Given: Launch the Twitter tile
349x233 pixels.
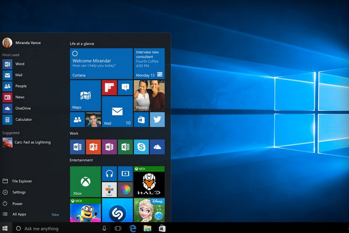Looking at the screenshot, I should click(157, 119).
